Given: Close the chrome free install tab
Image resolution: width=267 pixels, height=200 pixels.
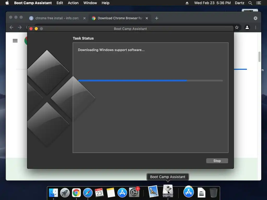Looking at the screenshot, I should click(x=84, y=18).
